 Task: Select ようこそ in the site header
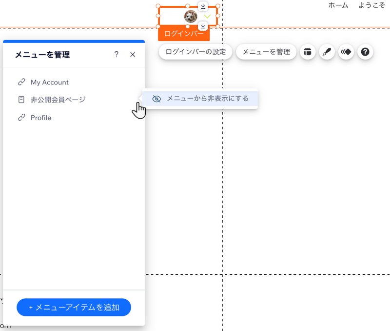[x=371, y=5]
